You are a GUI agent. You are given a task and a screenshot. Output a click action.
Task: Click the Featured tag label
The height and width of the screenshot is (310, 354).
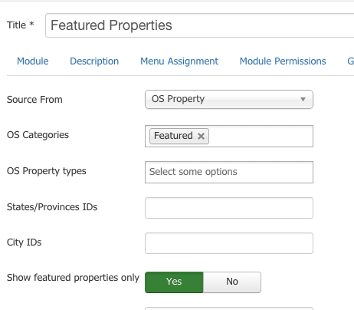pos(173,136)
